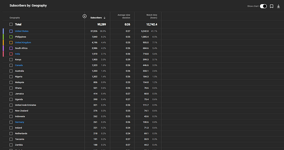
Task: Click total subscribers value 95,289
Action: tap(102, 24)
